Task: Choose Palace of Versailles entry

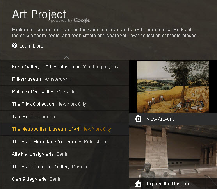Action: coord(65,92)
